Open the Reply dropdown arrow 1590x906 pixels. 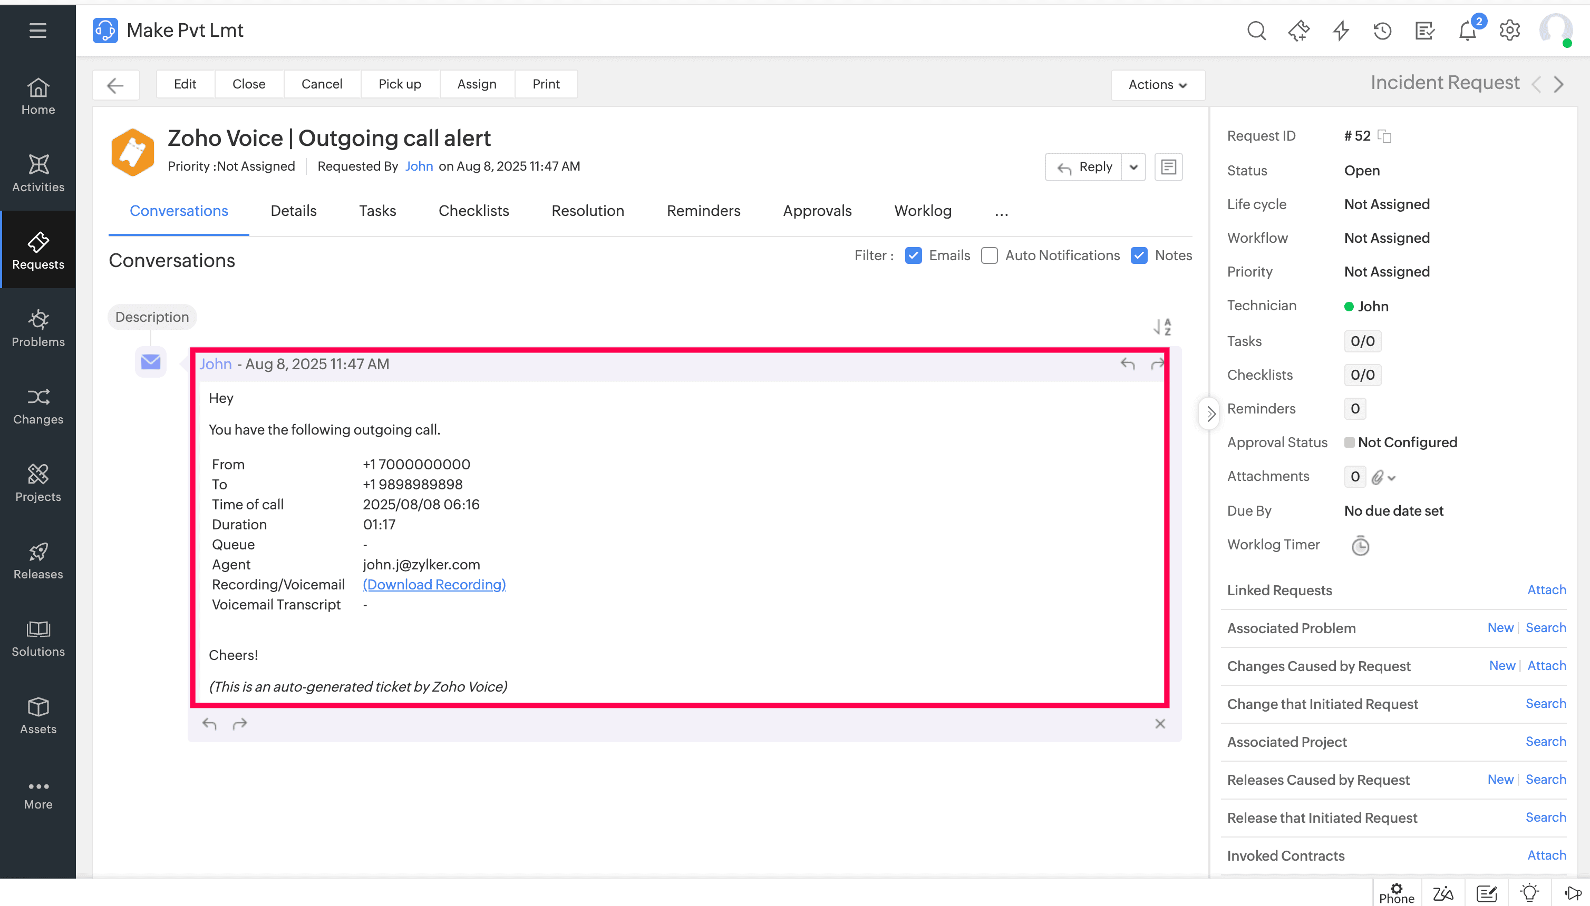click(1133, 167)
